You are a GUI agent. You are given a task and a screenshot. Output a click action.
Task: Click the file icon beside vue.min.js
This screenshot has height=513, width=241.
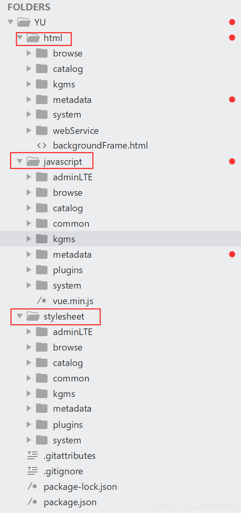click(x=42, y=301)
